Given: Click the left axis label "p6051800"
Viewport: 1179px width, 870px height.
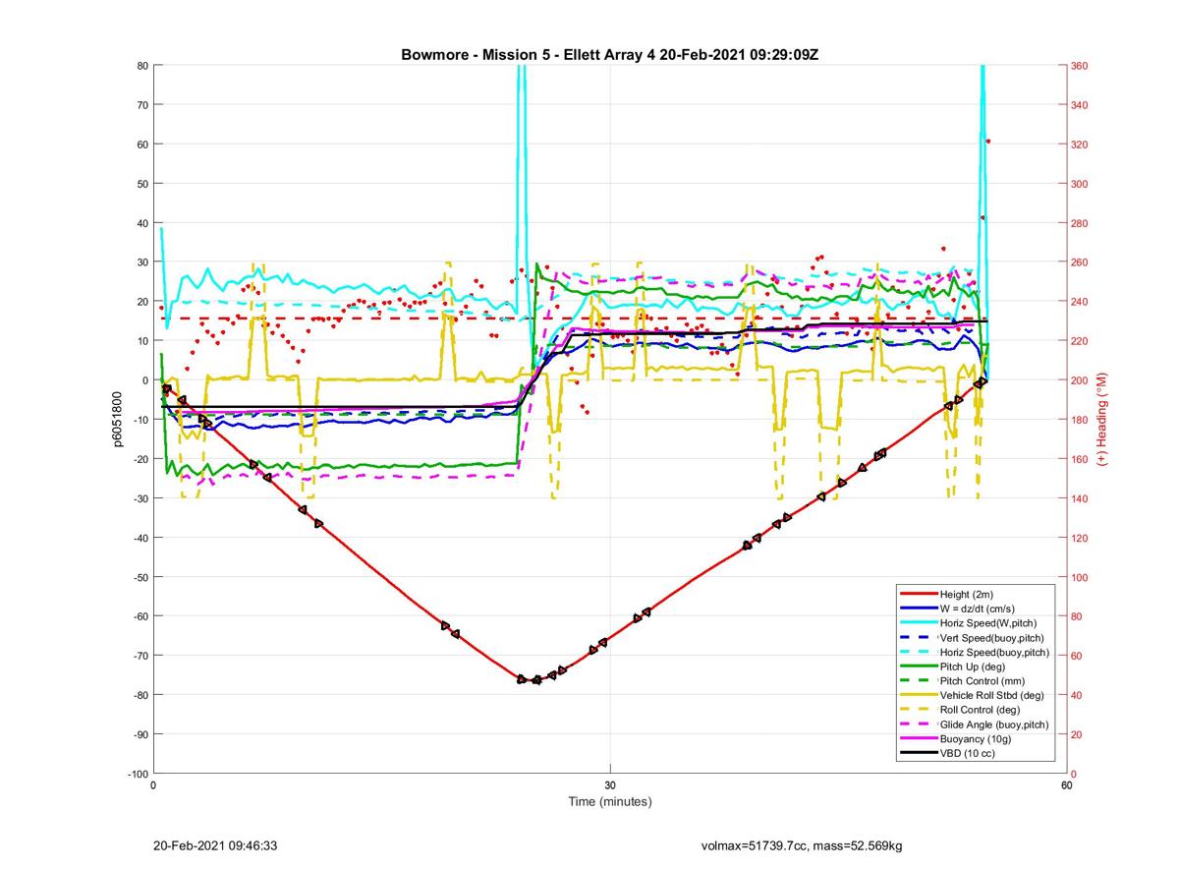Looking at the screenshot, I should (116, 420).
